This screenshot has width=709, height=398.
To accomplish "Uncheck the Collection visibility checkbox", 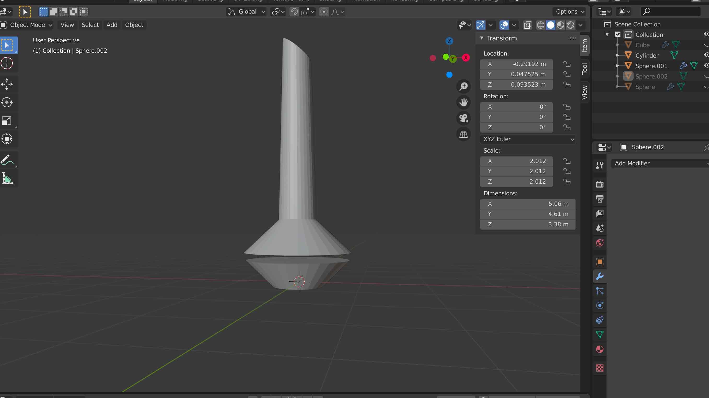I will tap(618, 34).
